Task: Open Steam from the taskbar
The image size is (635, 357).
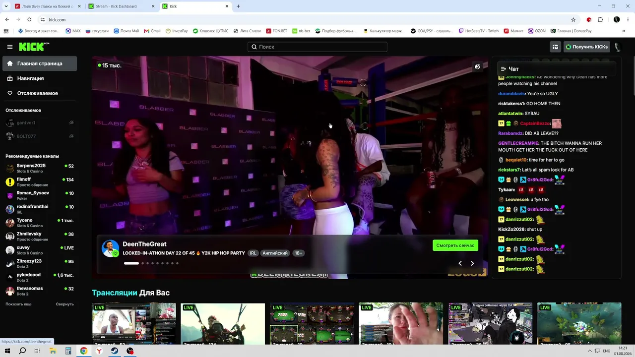Action: tap(115, 351)
